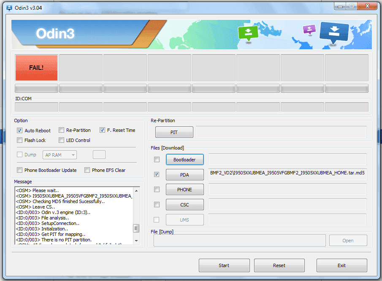Click the blue download icon in banner
The width and height of the screenshot is (382, 281).
334,33
